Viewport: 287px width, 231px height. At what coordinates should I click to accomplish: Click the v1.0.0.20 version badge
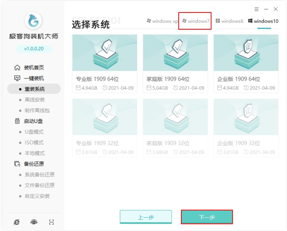coord(34,49)
